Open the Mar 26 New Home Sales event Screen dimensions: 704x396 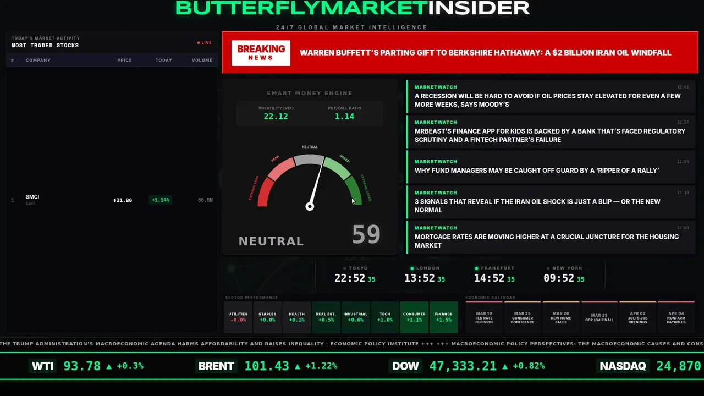tap(561, 317)
